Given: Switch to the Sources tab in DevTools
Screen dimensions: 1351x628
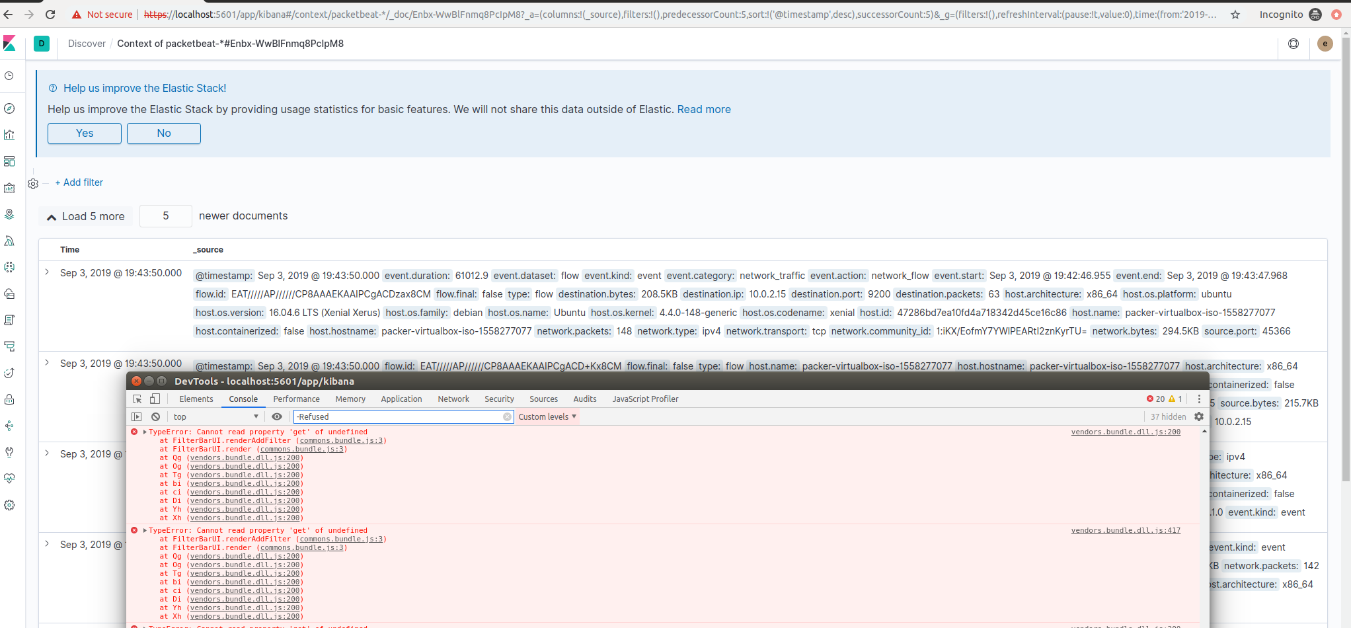Looking at the screenshot, I should [x=543, y=399].
